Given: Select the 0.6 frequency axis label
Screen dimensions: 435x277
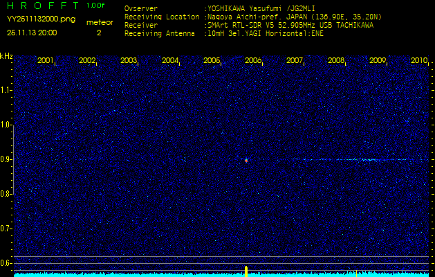Looking at the screenshot, I should (6, 262).
